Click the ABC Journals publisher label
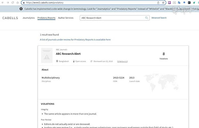The height and width of the screenshot is (128, 199). [x=61, y=50]
